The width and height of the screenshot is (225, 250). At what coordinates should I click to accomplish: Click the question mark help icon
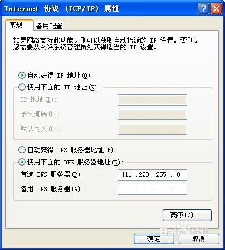(x=203, y=8)
